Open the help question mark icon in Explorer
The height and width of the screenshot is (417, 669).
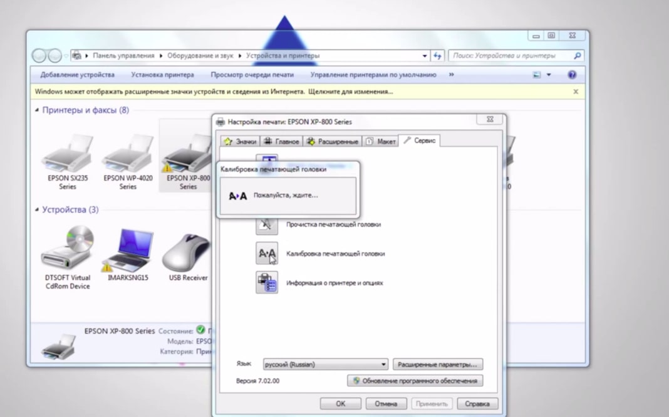(572, 74)
